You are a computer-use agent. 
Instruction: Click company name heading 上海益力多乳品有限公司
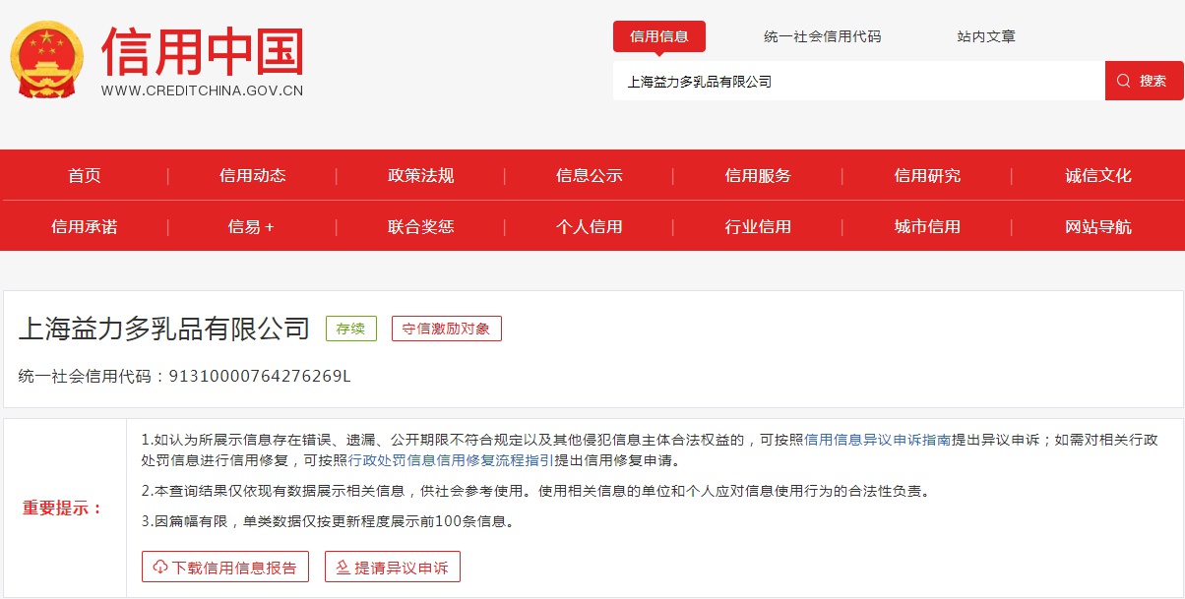(x=164, y=329)
